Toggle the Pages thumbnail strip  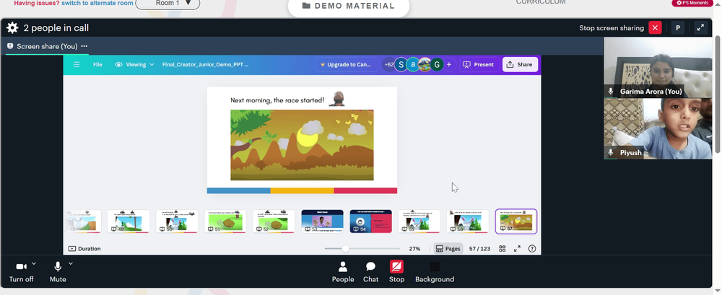pyautogui.click(x=448, y=249)
